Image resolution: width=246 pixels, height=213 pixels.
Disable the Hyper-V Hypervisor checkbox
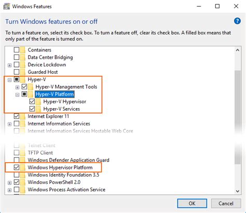[32, 101]
